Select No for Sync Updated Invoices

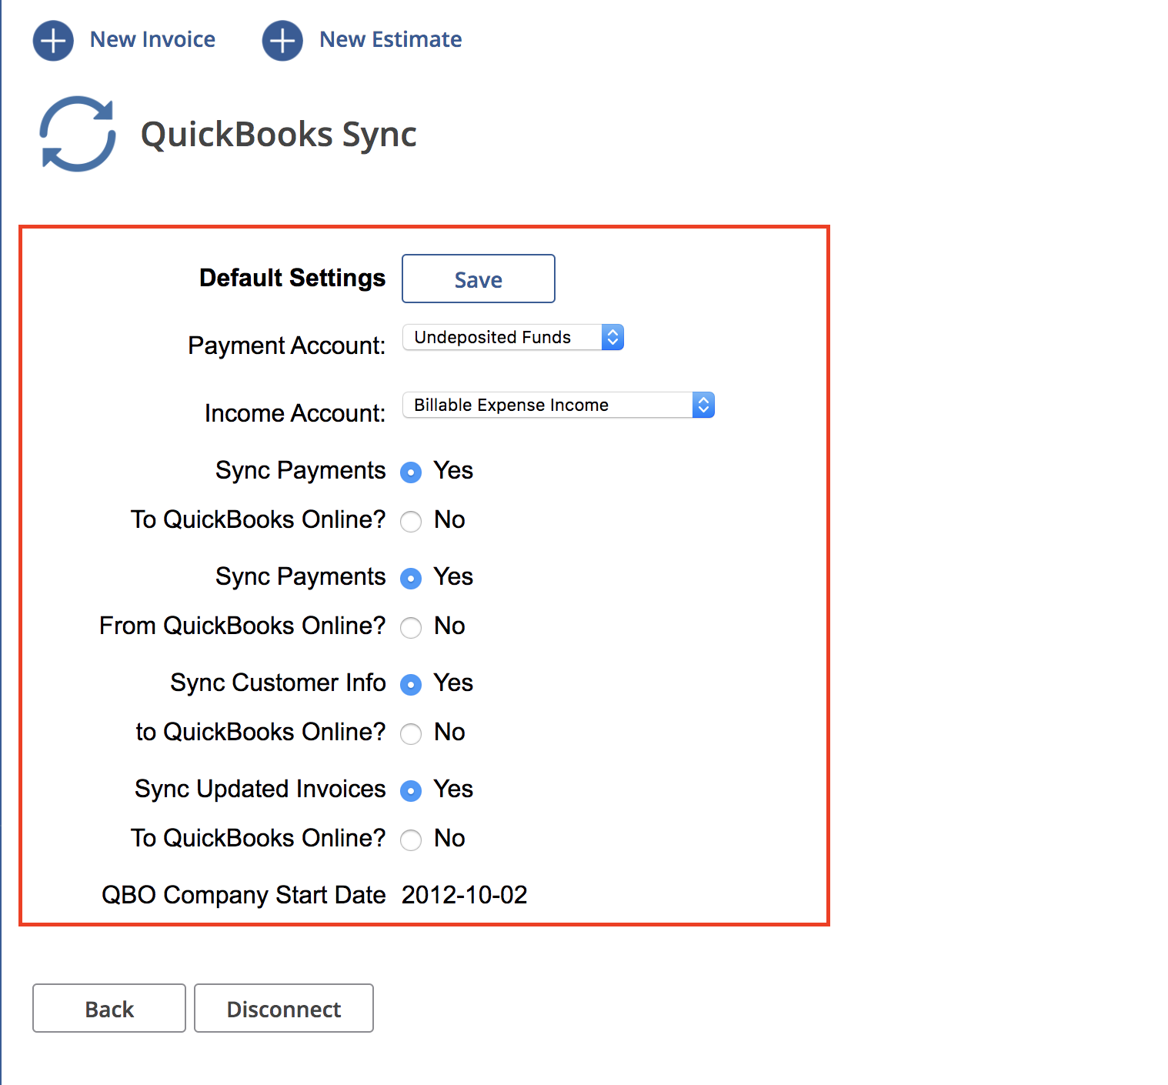click(411, 840)
